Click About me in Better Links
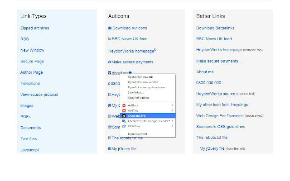 205,72
